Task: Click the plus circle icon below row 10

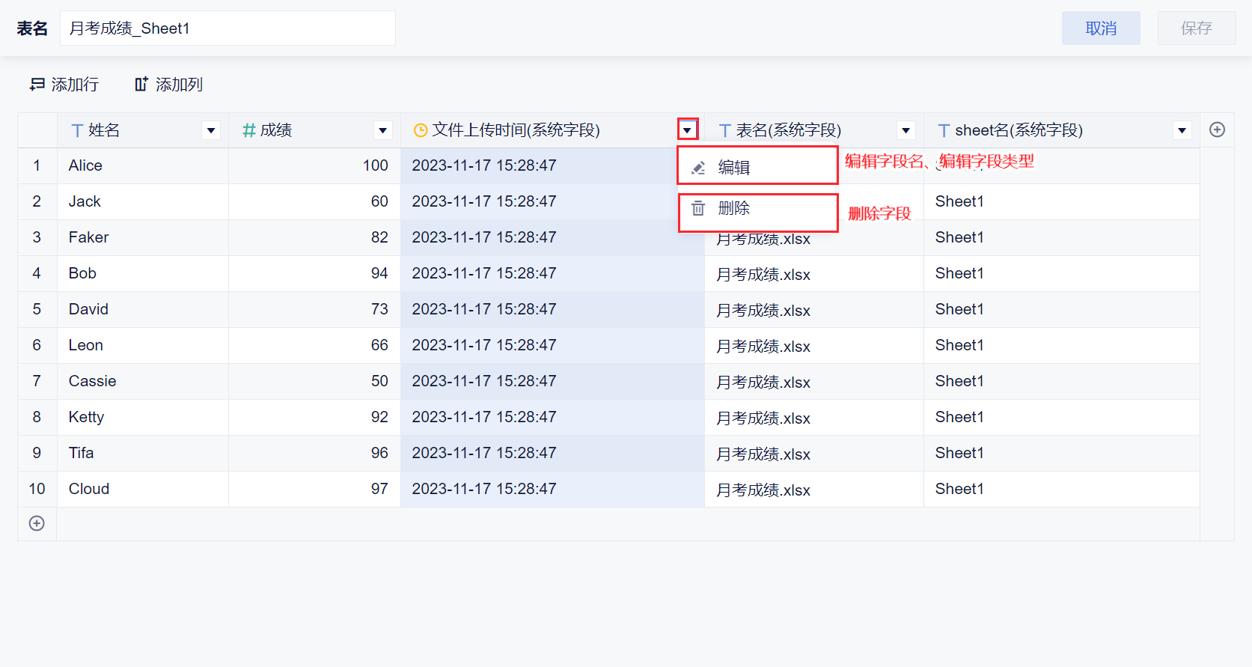Action: coord(37,523)
